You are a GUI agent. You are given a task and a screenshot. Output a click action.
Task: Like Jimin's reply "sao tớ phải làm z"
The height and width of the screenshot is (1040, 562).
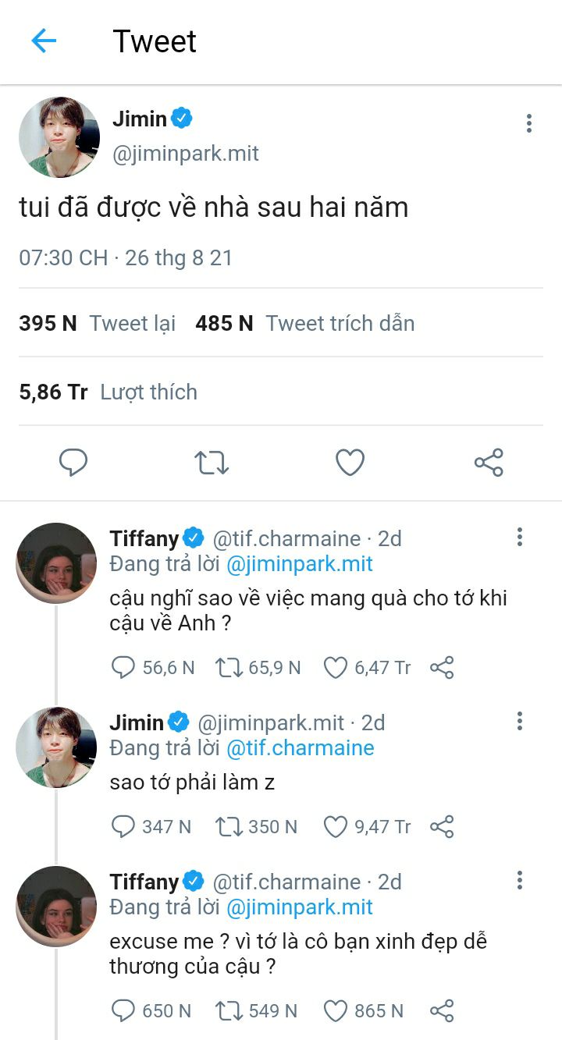click(336, 826)
